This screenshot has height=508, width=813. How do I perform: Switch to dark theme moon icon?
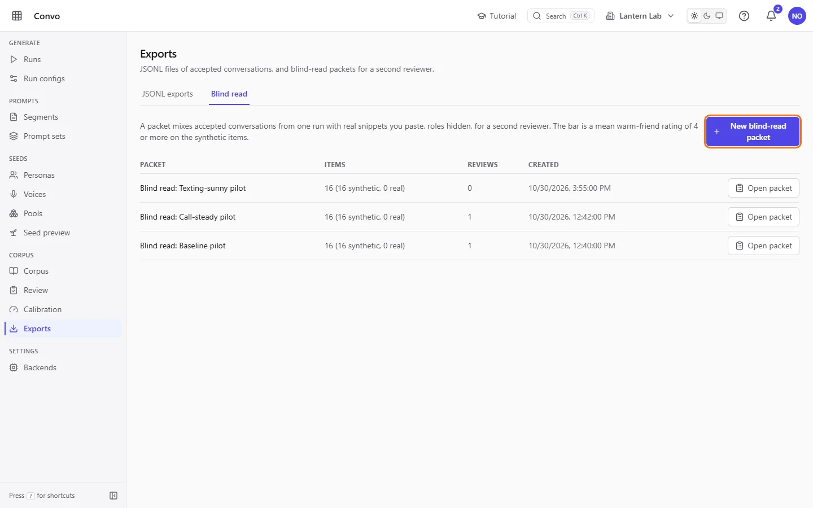[707, 16]
